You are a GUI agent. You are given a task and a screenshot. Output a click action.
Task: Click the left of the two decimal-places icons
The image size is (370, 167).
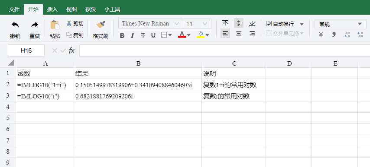point(347,35)
